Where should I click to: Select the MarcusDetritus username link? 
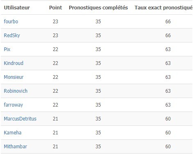tap(20, 119)
